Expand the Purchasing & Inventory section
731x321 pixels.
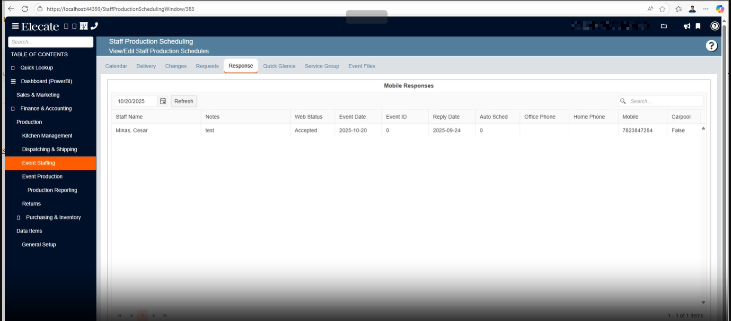53,217
